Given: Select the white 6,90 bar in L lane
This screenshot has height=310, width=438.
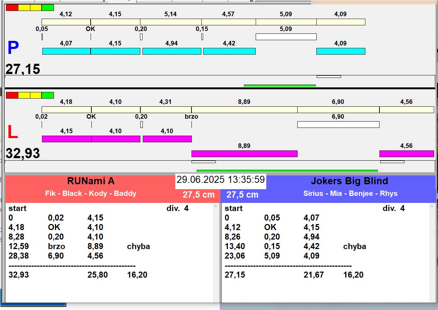Looking at the screenshot, I should point(338,124).
